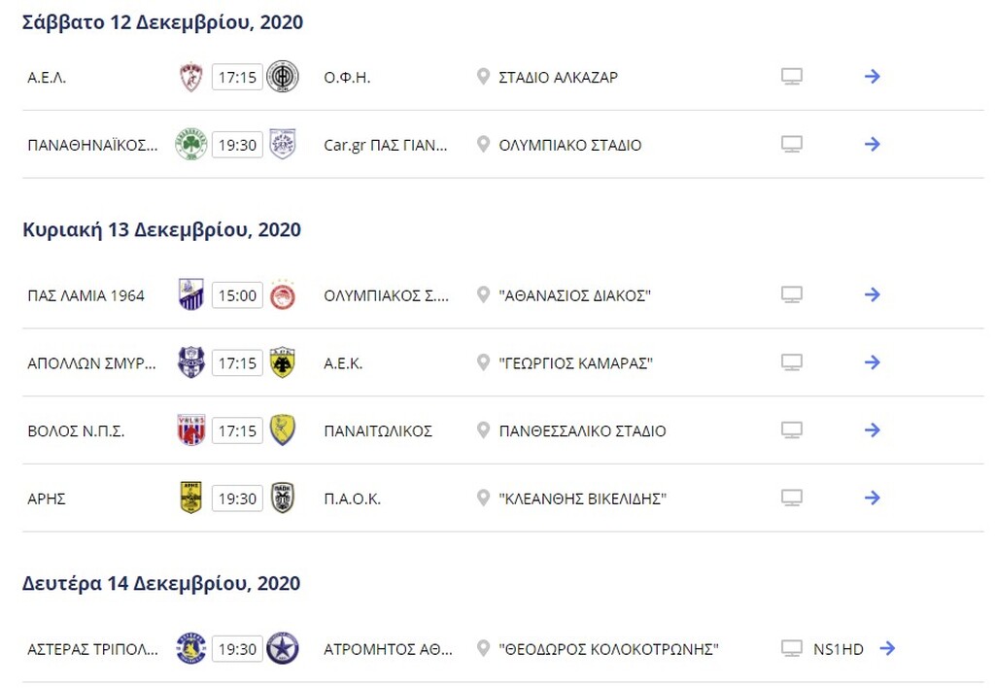995x688 pixels.
Task: Click the "ΚΛΕΑΝΘΗΣ ΒΙΚΕΛΙΔΗΣ" stadium name
Action: pyautogui.click(x=583, y=499)
